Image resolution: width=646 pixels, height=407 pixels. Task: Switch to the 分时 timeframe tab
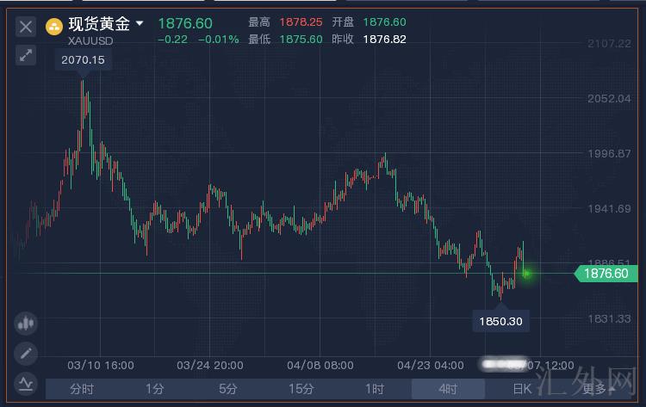tap(82, 389)
